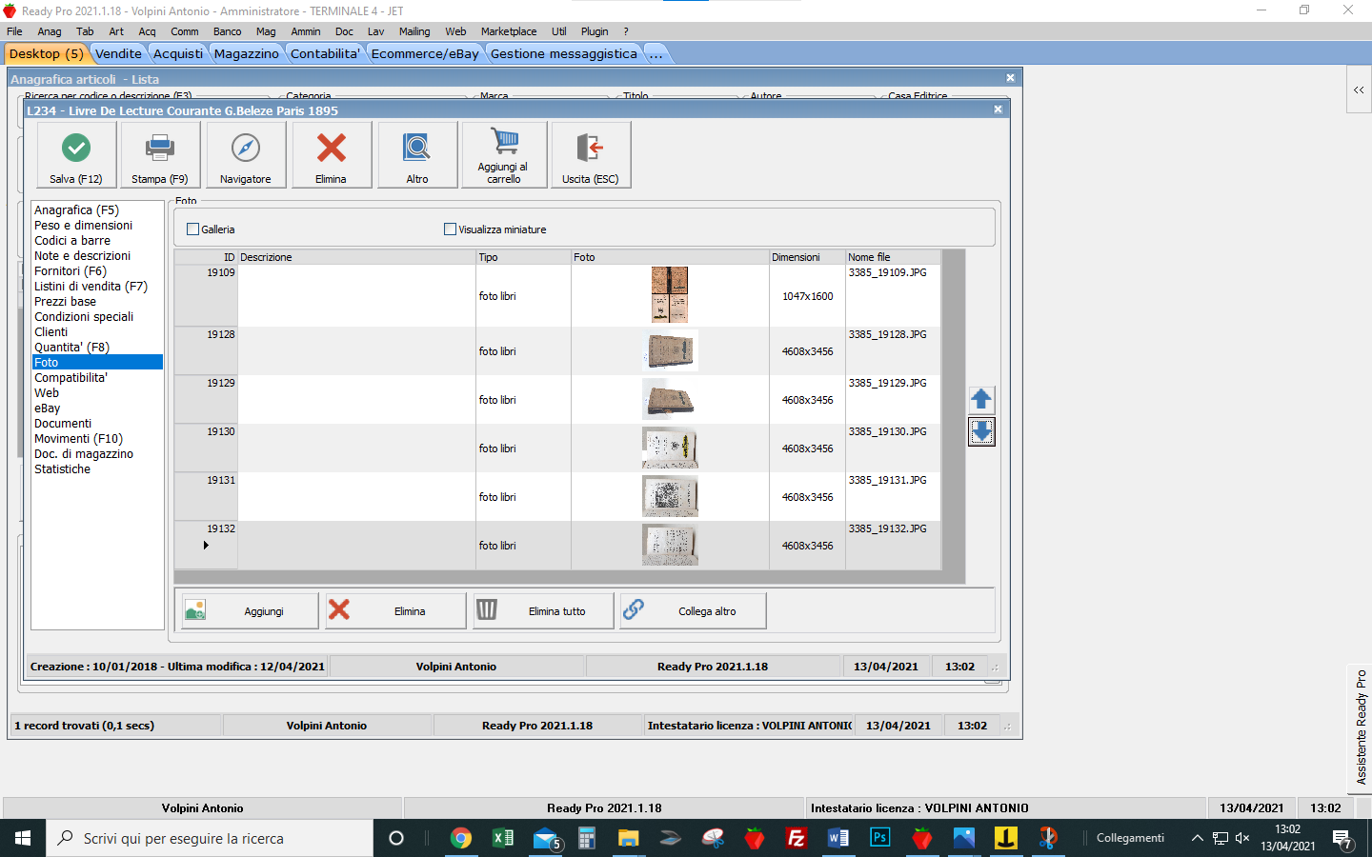This screenshot has height=857, width=1372.
Task: Click the taskbar search field
Action: 210,838
